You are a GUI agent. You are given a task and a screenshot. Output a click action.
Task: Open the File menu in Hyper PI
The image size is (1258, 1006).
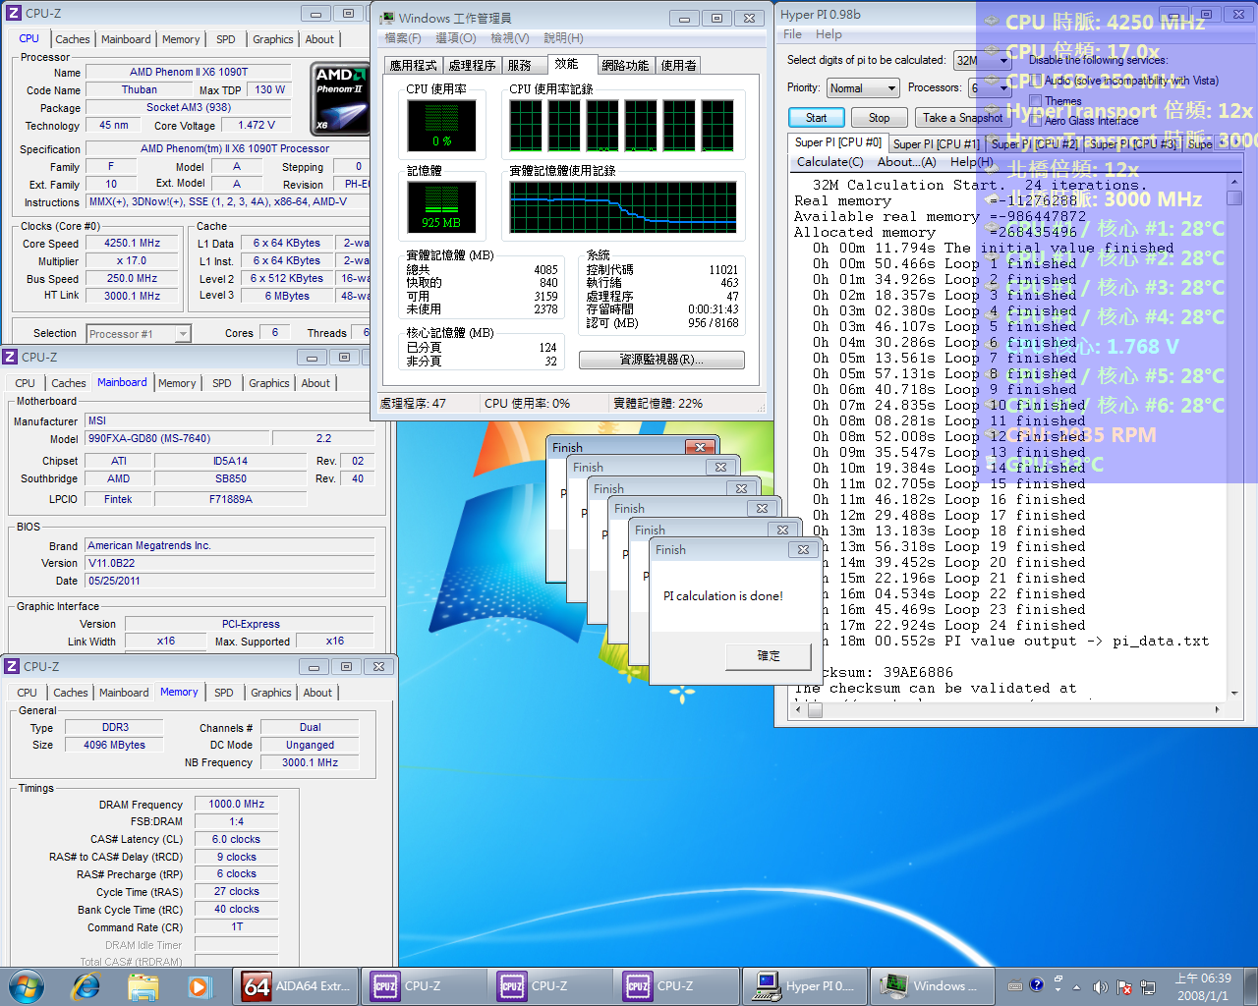pyautogui.click(x=792, y=34)
